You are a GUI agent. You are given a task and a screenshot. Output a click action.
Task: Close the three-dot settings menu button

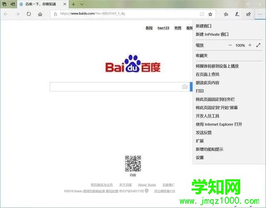(260, 14)
